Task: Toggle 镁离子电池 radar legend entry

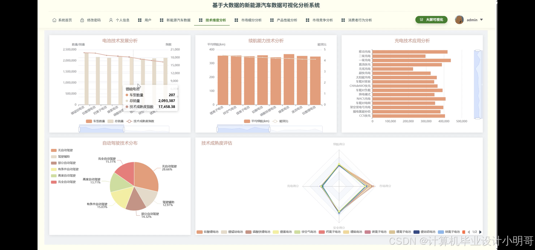Action: 376,232
